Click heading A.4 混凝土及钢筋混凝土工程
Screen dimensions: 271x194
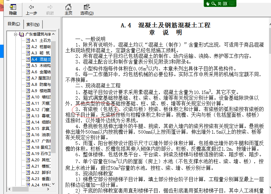coord(166,25)
